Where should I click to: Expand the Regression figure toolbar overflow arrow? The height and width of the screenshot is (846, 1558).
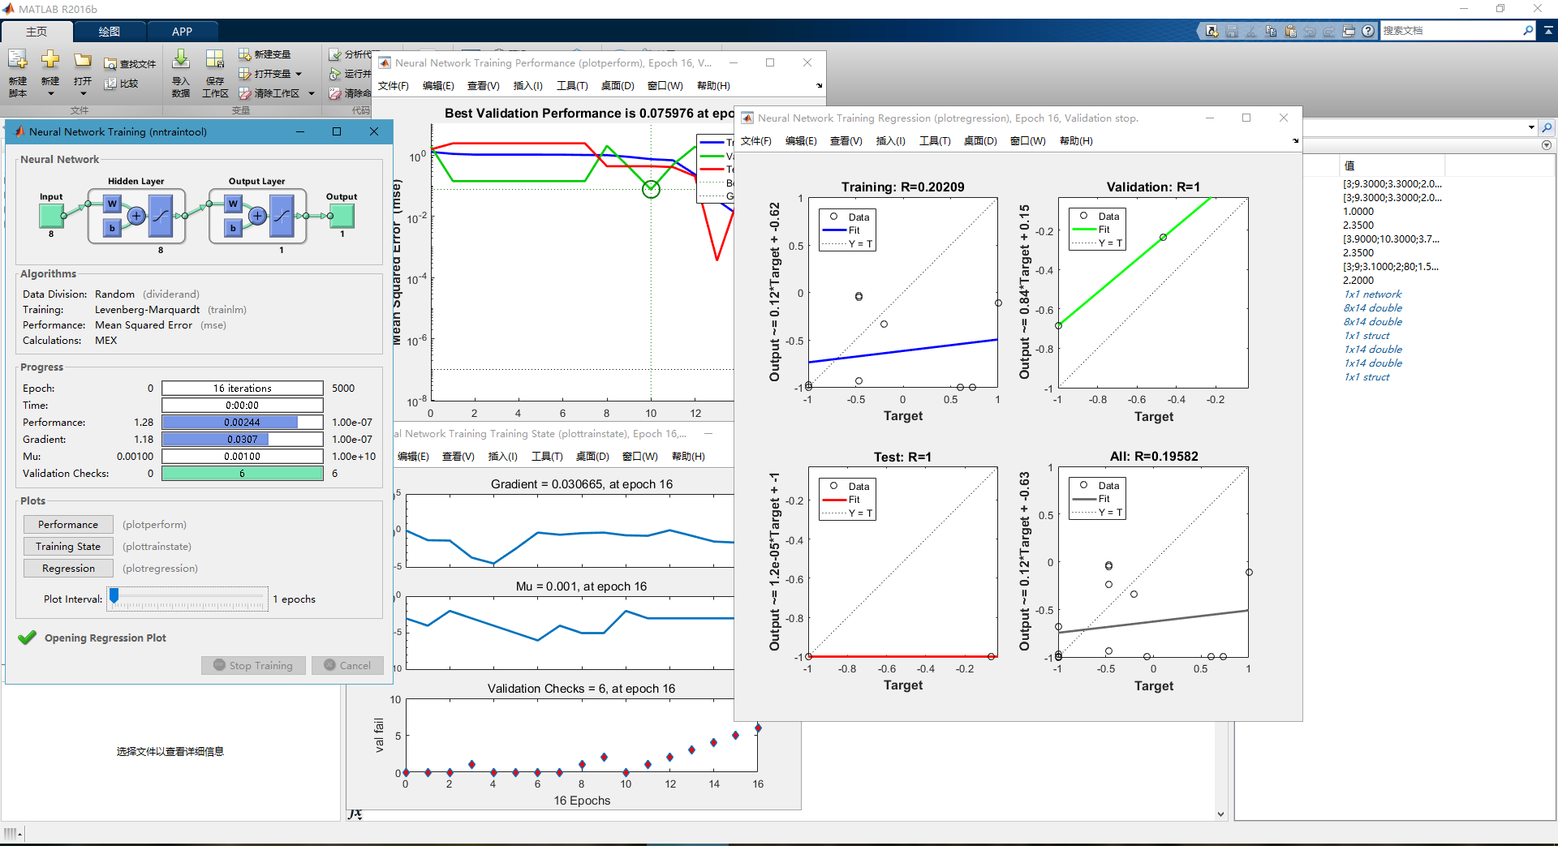point(1295,141)
